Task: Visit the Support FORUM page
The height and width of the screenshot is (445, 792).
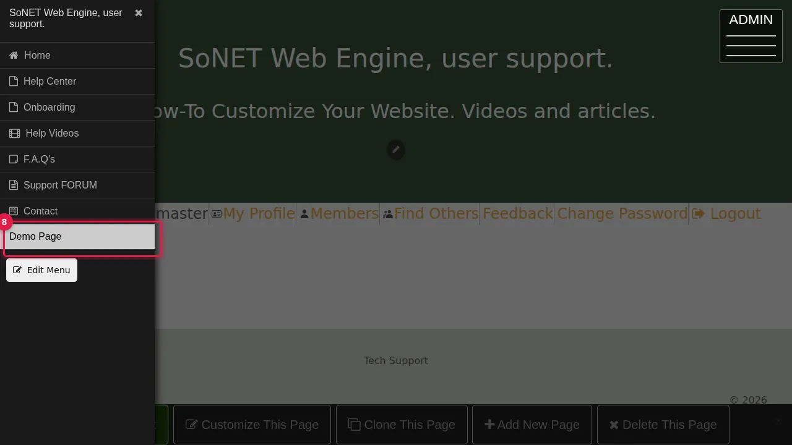Action: click(77, 185)
